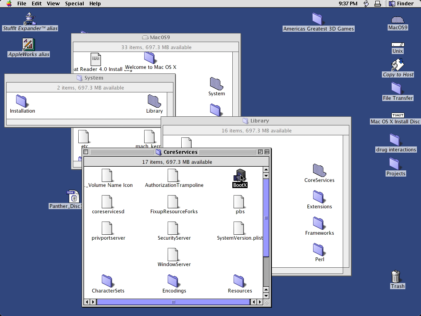421x316 pixels.
Task: Open the Special menu
Action: pos(74,3)
